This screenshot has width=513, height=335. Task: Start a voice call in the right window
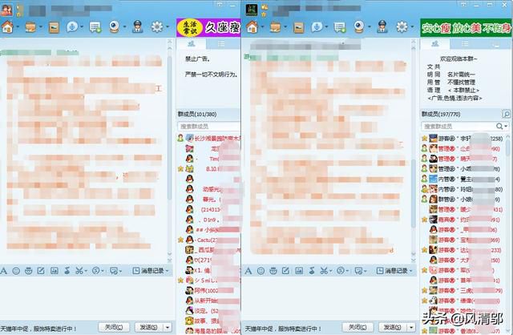[317, 27]
